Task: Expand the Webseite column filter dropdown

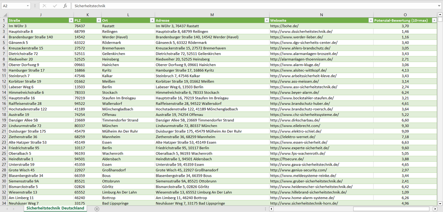Action: [x=370, y=20]
